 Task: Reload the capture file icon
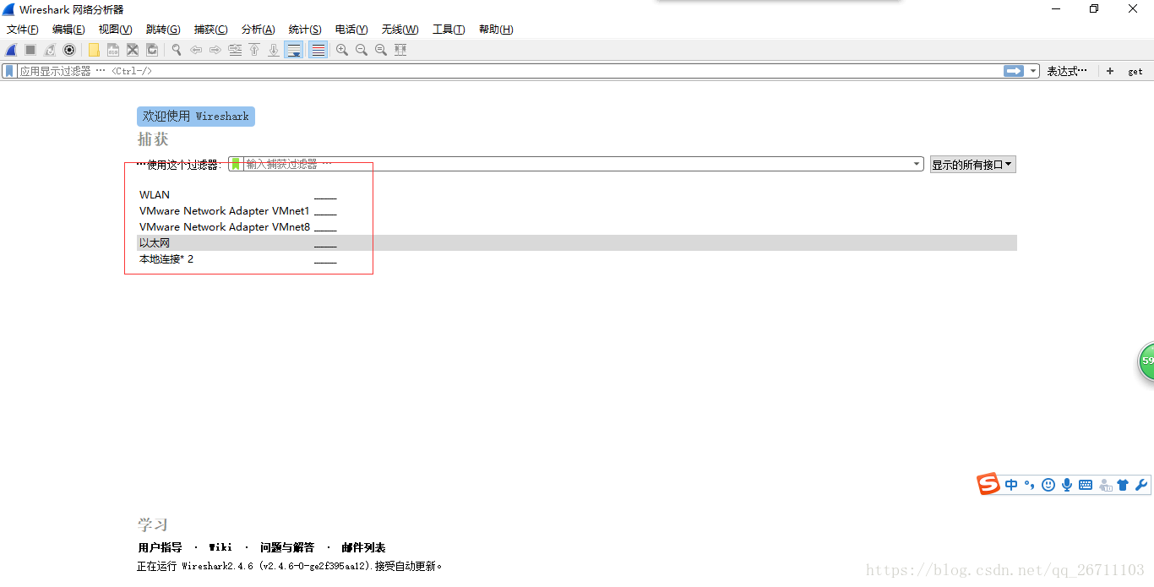152,50
